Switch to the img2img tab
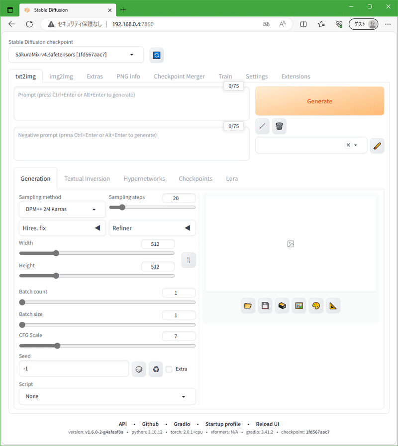 pos(61,76)
